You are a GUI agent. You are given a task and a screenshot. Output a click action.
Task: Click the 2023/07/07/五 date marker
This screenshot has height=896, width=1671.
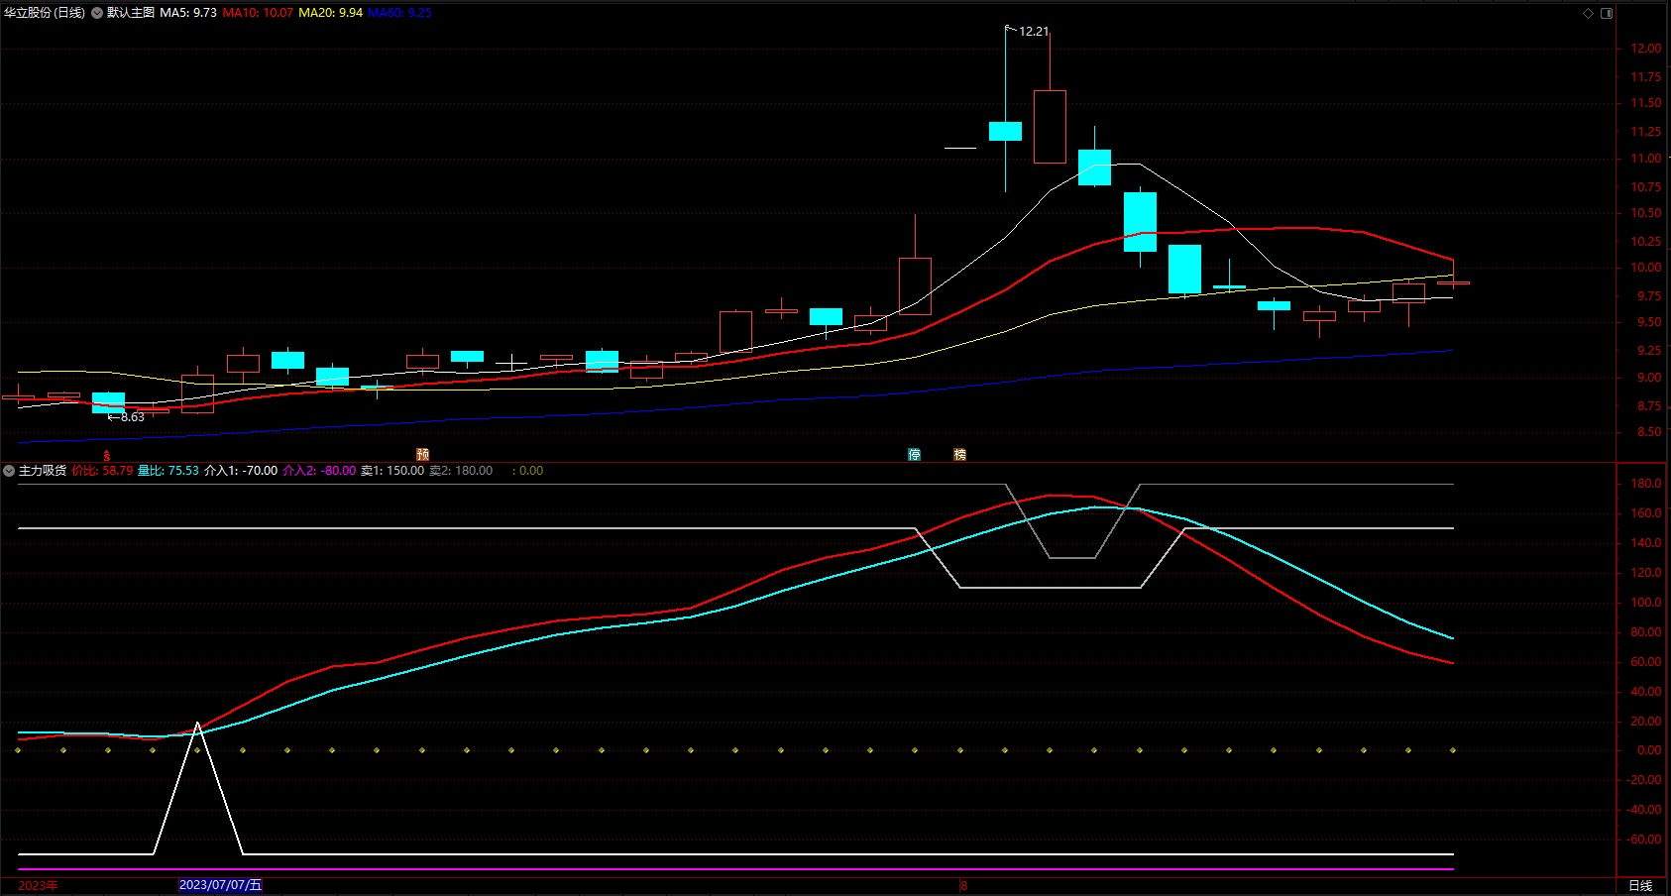click(220, 885)
